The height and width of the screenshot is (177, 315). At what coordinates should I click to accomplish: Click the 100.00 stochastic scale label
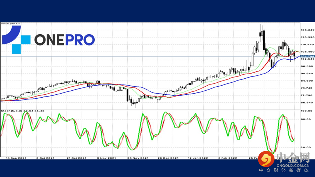pos(306,111)
